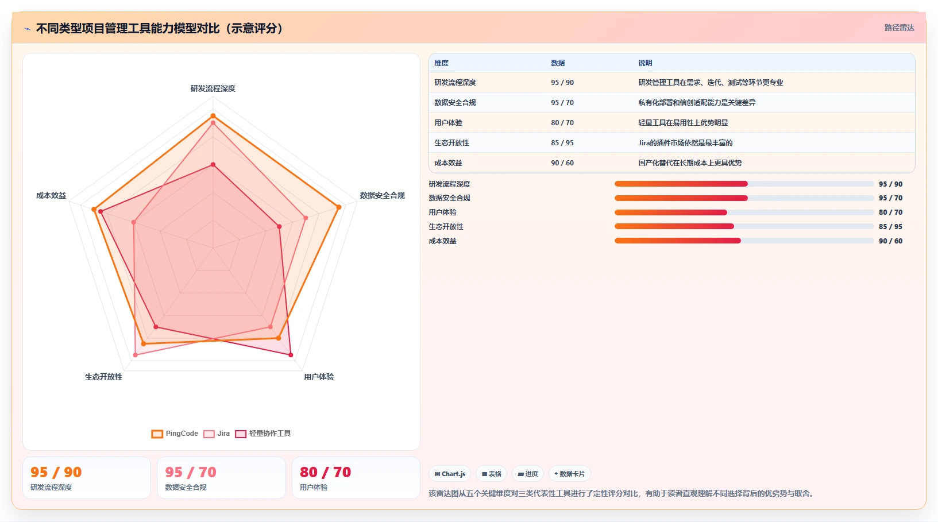
Task: Select the 成本效益 table row cell
Action: (448, 163)
